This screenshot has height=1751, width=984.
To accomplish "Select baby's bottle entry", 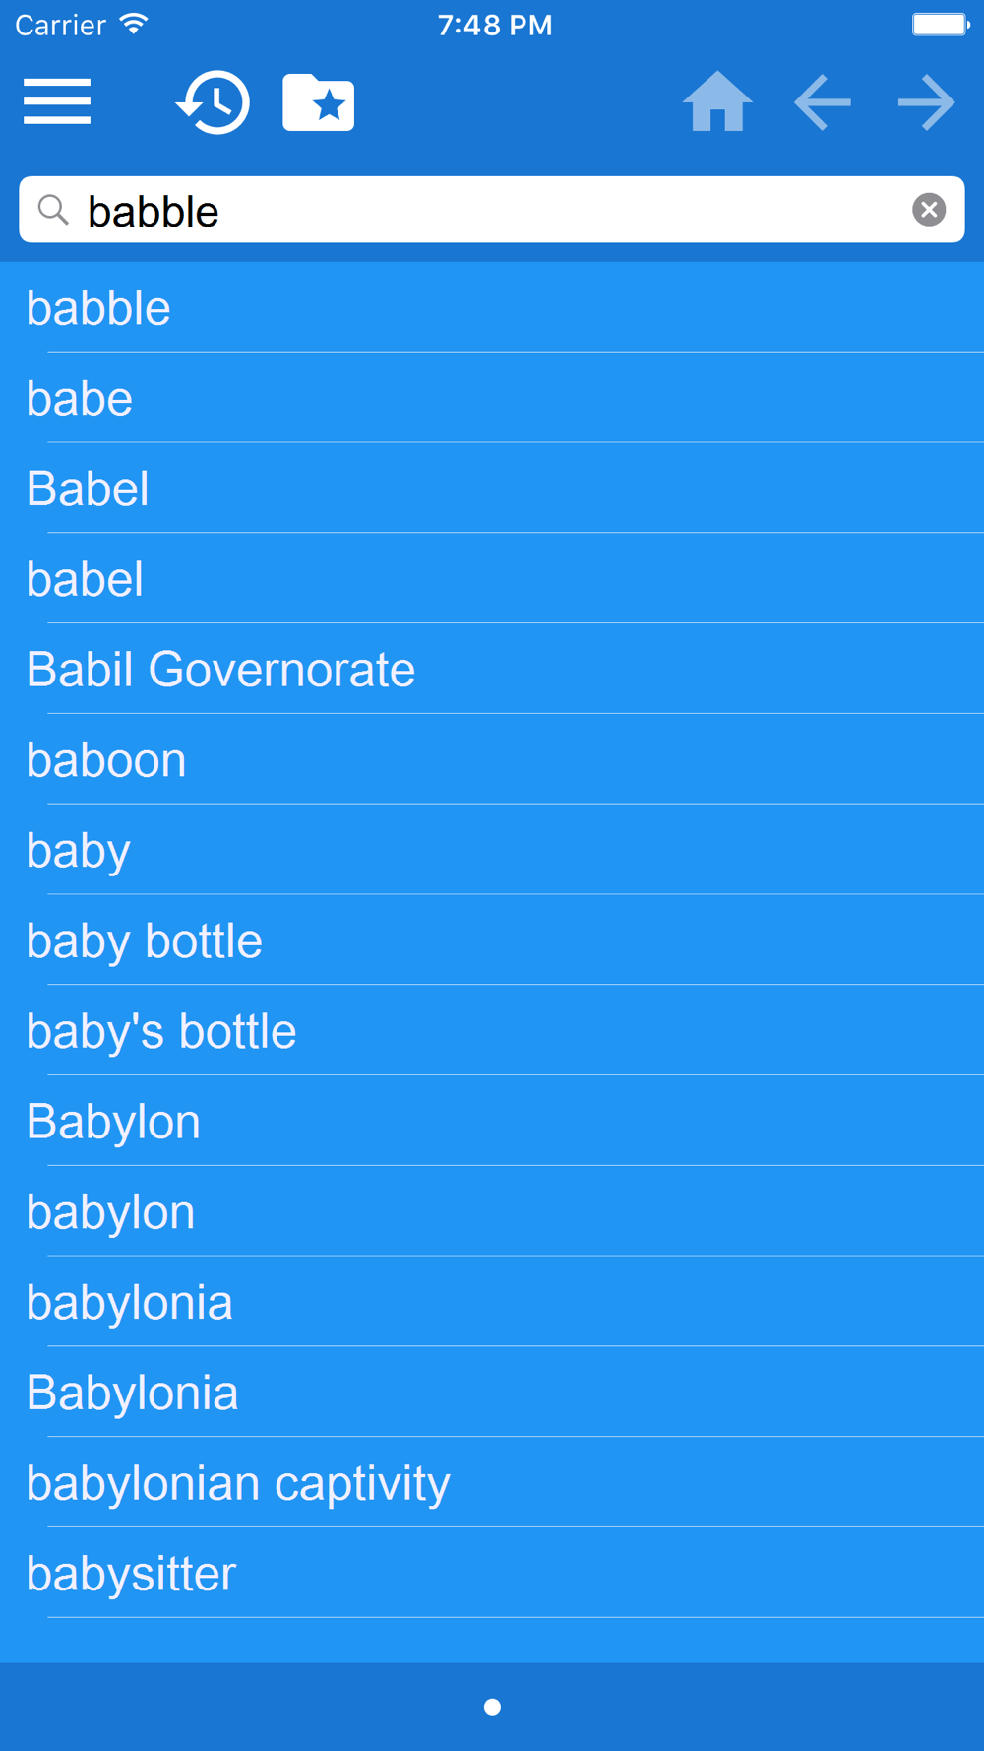I will click(x=492, y=1032).
